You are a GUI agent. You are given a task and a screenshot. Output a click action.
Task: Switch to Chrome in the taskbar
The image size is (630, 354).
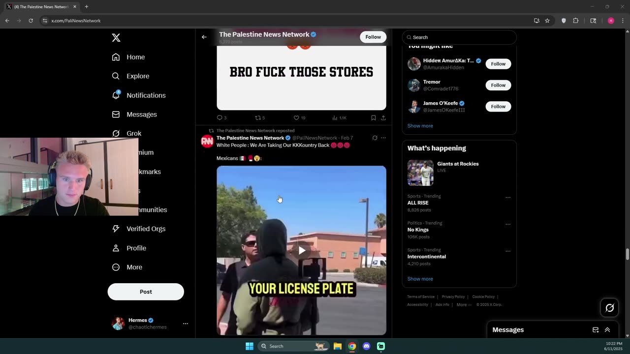click(352, 346)
